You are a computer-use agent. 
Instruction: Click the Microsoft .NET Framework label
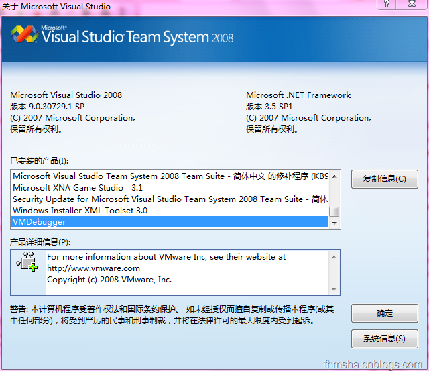pos(298,95)
